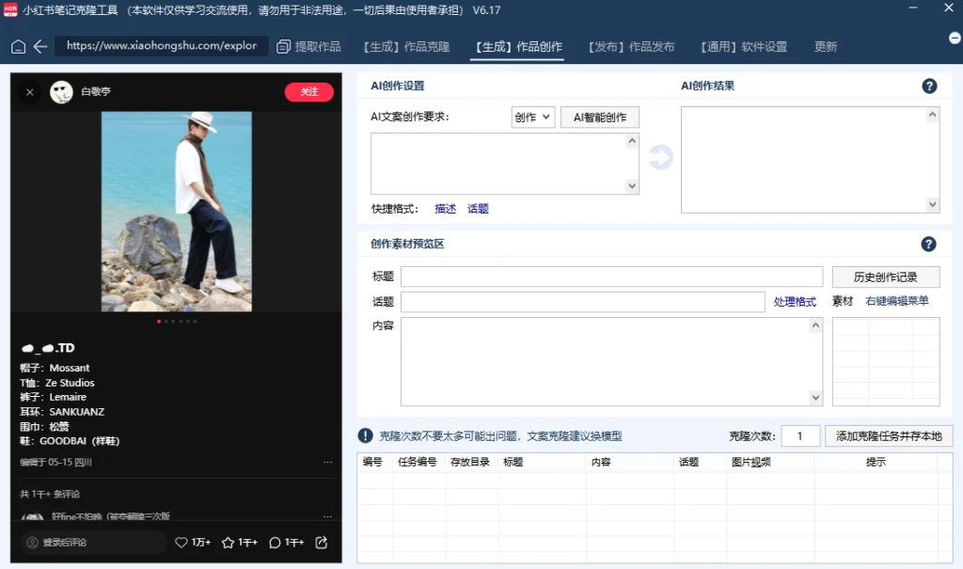Click the red app logo in the title bar
This screenshot has height=569, width=963.
(10, 9)
